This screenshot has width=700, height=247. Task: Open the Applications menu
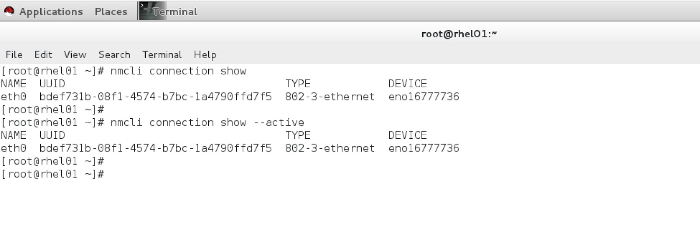[x=51, y=12]
